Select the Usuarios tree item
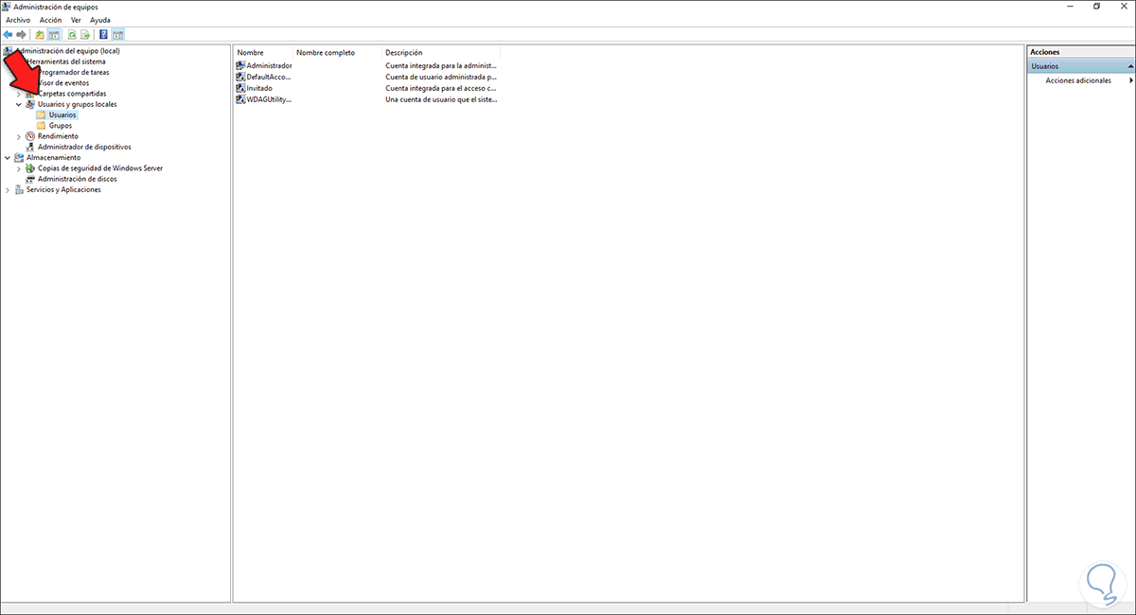This screenshot has width=1136, height=615. [62, 114]
